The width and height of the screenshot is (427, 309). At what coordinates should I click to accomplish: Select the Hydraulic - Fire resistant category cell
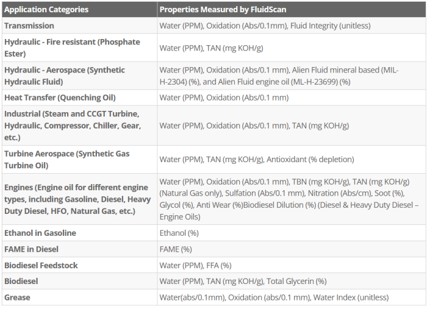click(72, 48)
